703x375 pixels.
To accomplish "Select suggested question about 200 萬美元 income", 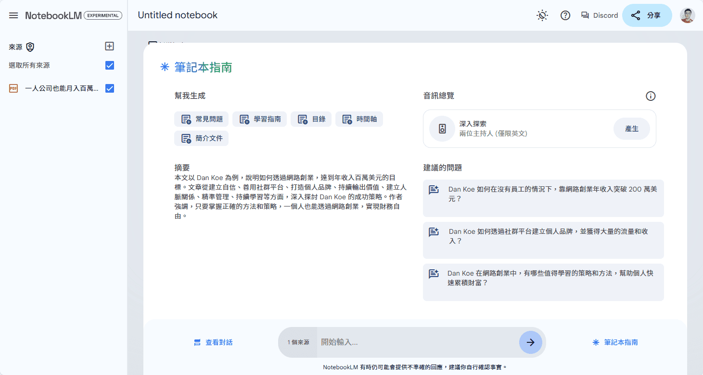I will pos(543,198).
